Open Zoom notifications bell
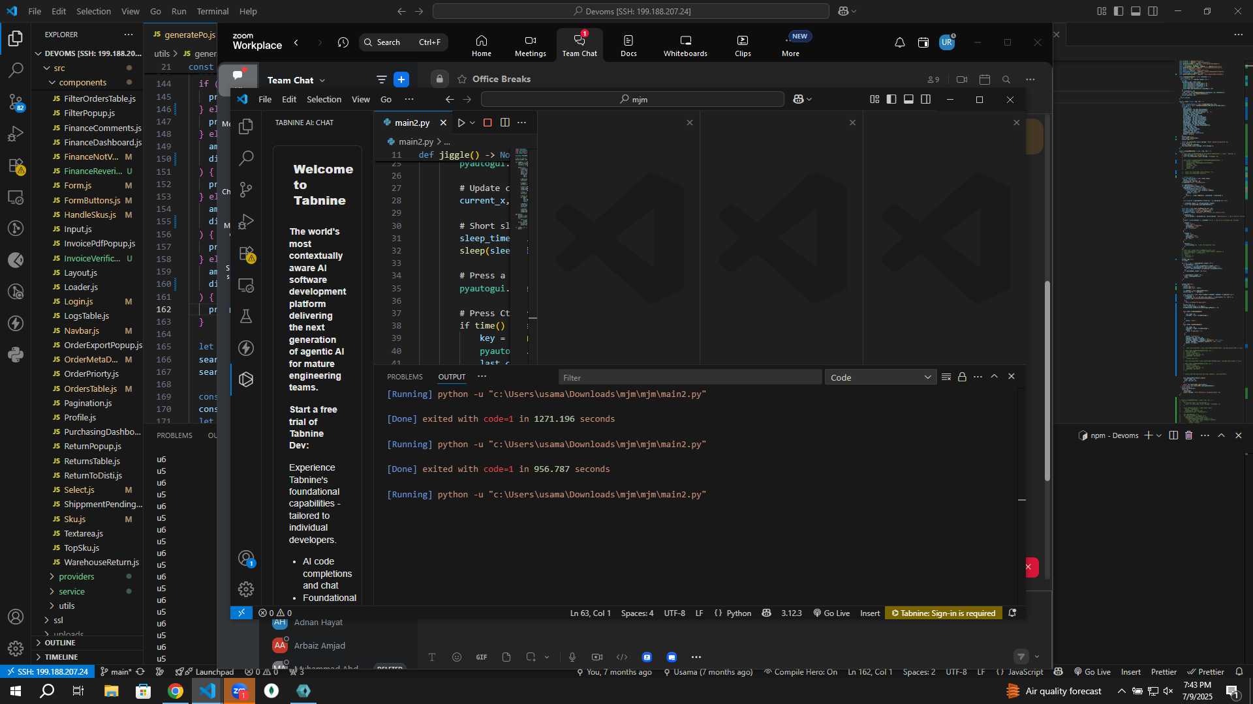 [x=900, y=42]
